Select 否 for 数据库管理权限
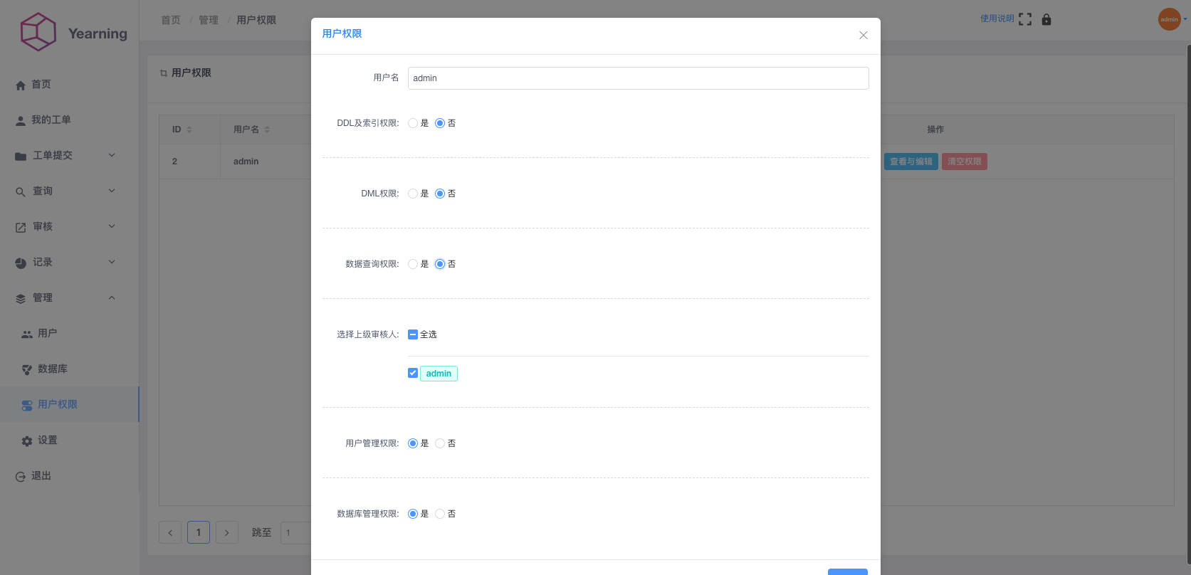Image resolution: width=1191 pixels, height=575 pixels. (440, 514)
